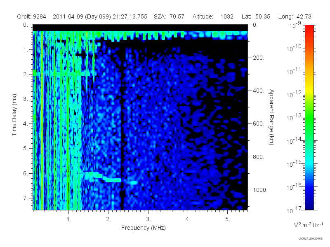Screen dimensions: 330x247
Task: Click the "1." frequency axis tick label
Action: coord(69,219)
